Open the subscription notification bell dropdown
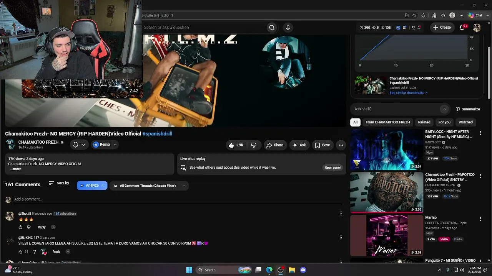492x276 pixels. point(79,145)
